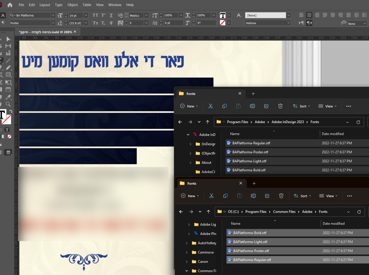Screen dimensions: 369x275
Task: See more options in InDesign 2023 Fonts window
Action: (349, 106)
